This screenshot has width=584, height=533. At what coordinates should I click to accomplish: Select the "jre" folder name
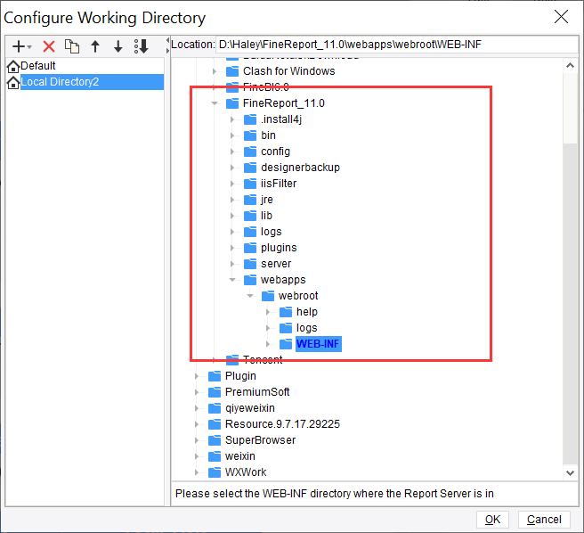(x=267, y=200)
